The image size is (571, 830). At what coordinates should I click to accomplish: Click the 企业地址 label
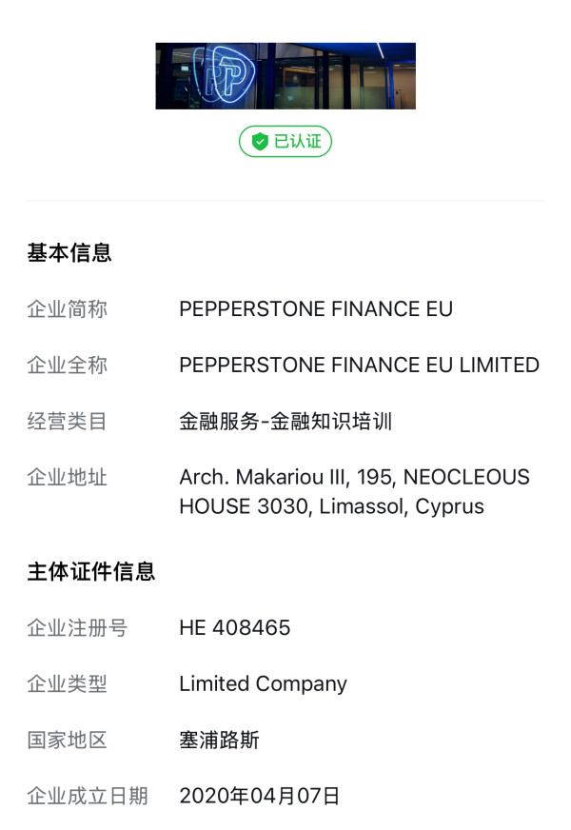68,477
